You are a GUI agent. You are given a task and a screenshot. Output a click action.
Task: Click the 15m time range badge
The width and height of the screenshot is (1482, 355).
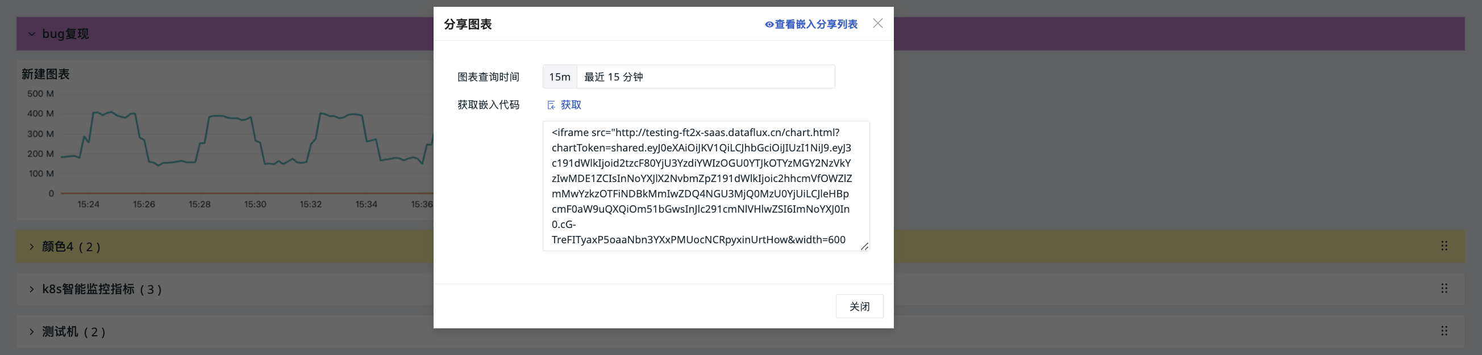pos(559,77)
